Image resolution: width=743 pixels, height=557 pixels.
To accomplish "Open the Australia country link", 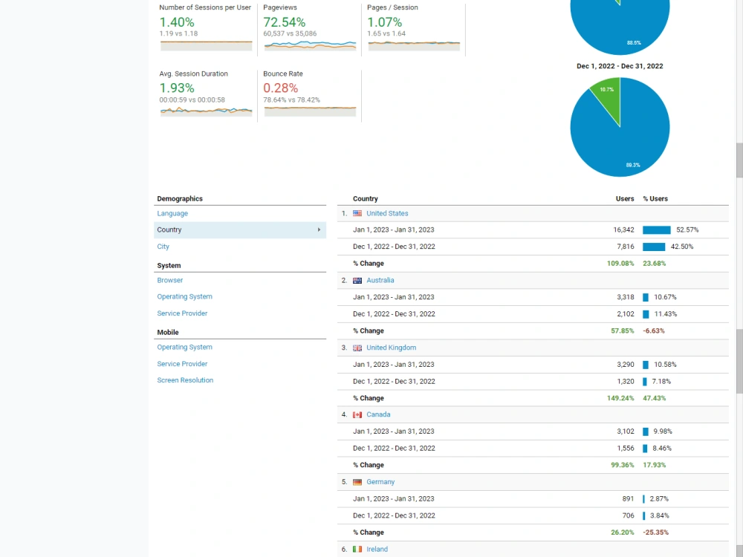I will point(380,281).
